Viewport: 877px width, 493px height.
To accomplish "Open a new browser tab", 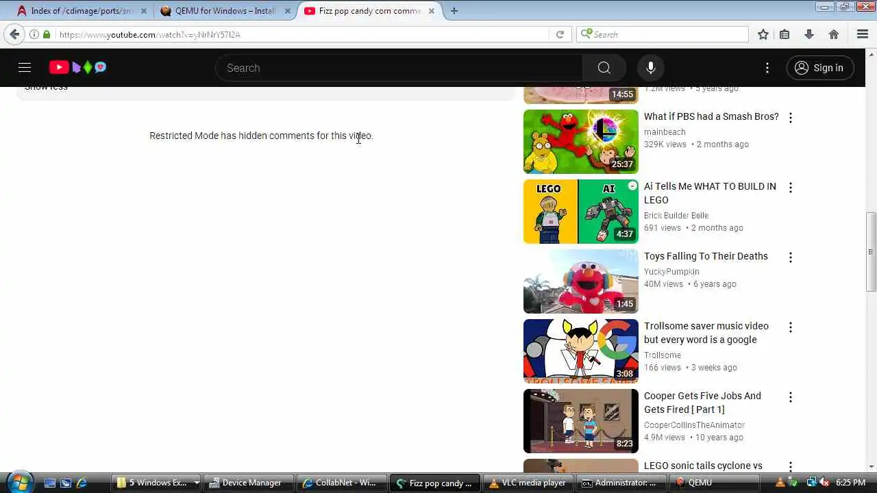I will click(454, 11).
